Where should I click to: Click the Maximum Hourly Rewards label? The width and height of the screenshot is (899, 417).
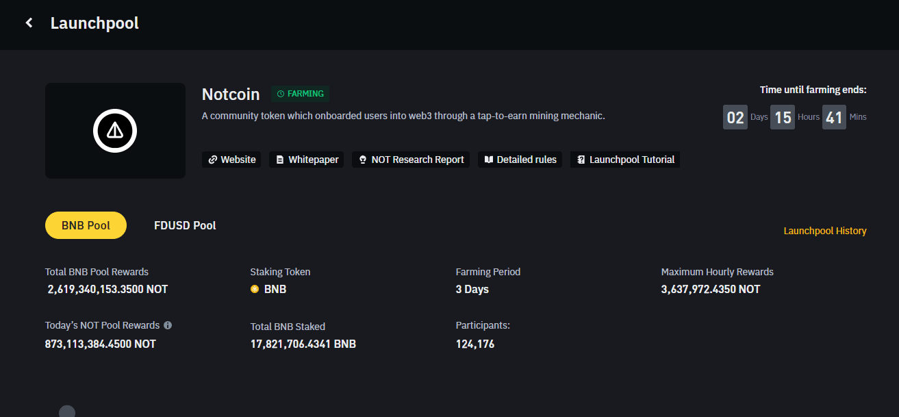coord(718,272)
